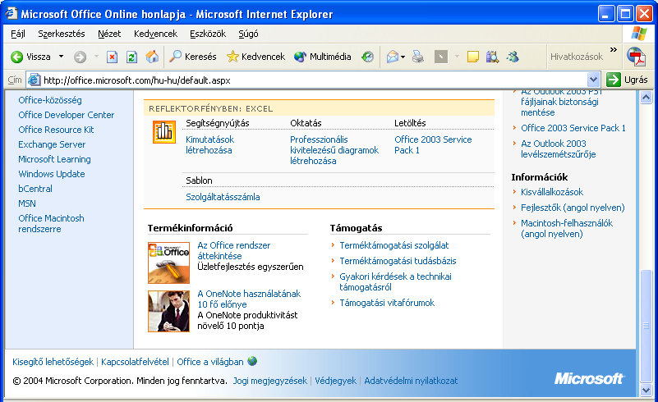Open Keresés search in the toolbar
658x402 pixels.
193,57
